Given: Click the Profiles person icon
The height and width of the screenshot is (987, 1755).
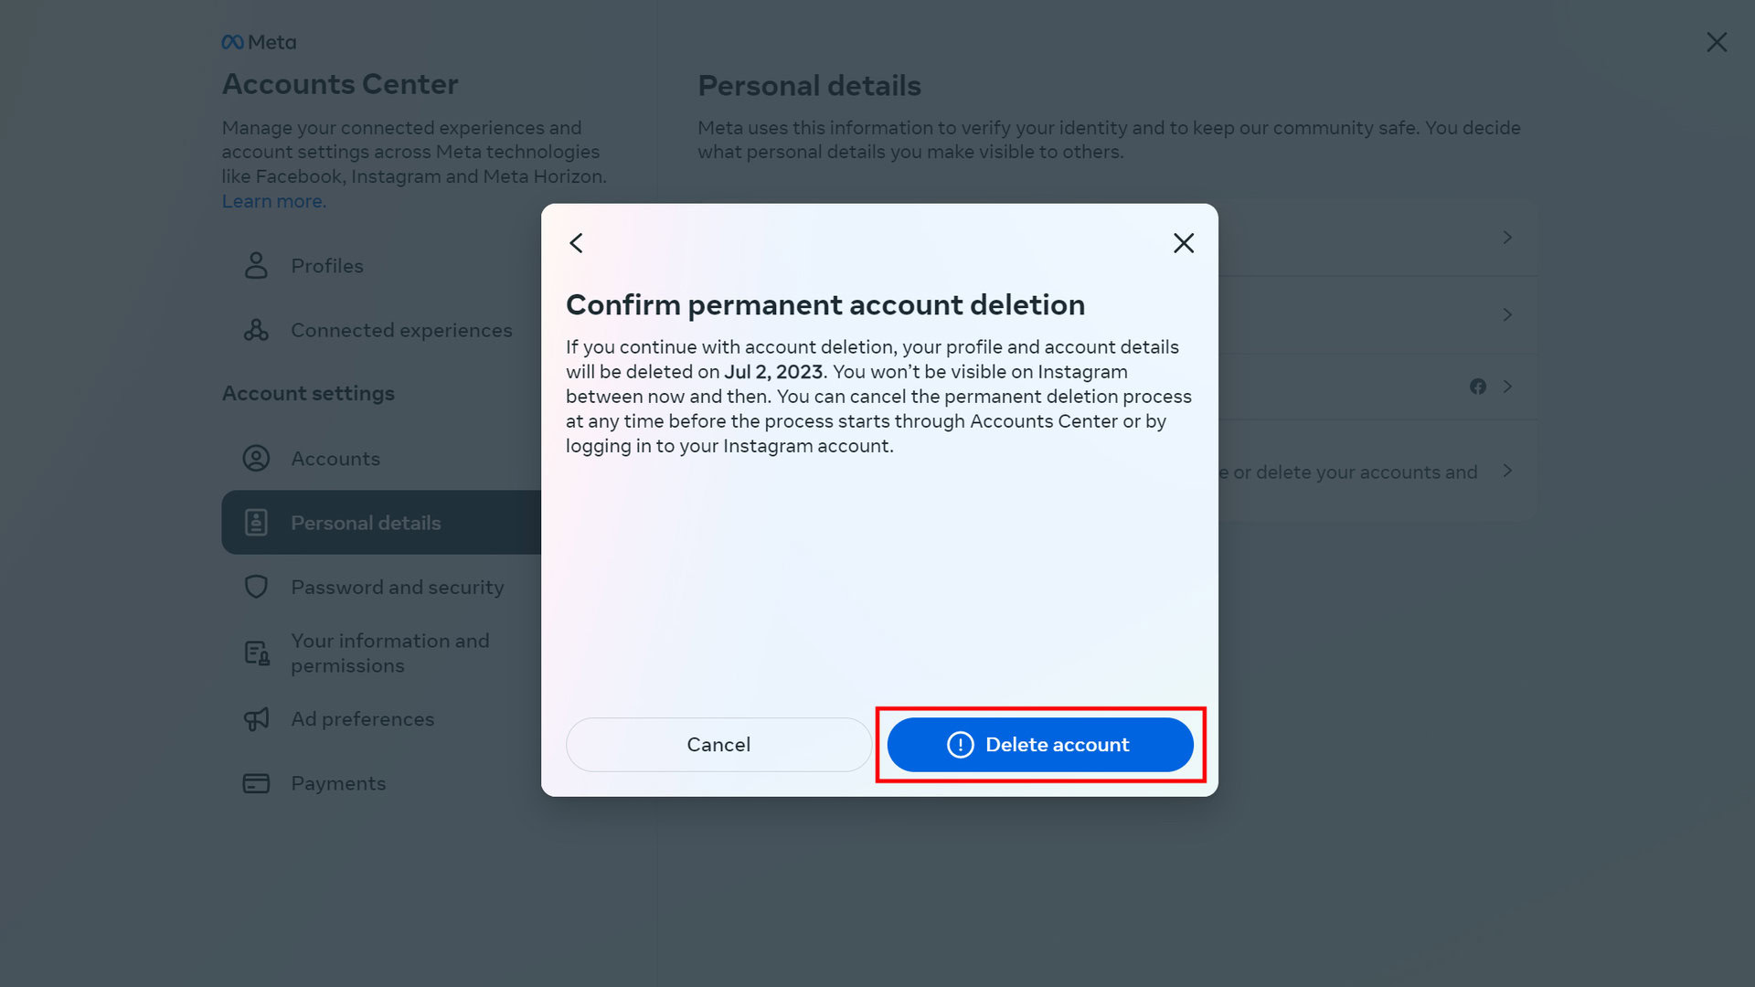Looking at the screenshot, I should click(256, 266).
